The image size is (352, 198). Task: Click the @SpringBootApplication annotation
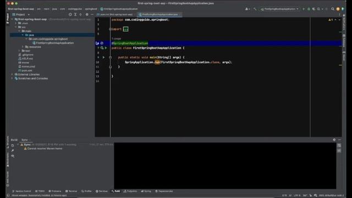pos(130,43)
